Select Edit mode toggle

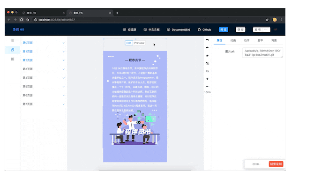coord(129,43)
